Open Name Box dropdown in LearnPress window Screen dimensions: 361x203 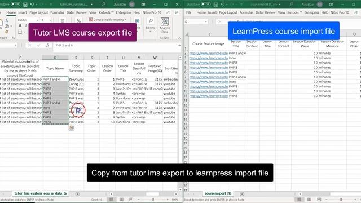(205, 21)
